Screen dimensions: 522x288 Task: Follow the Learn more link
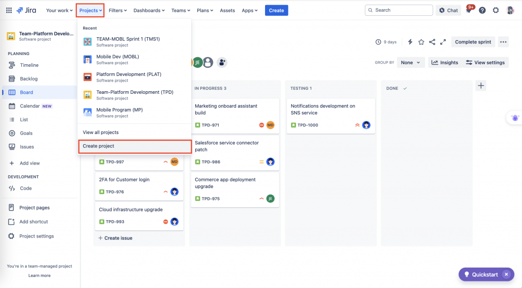coord(39,275)
